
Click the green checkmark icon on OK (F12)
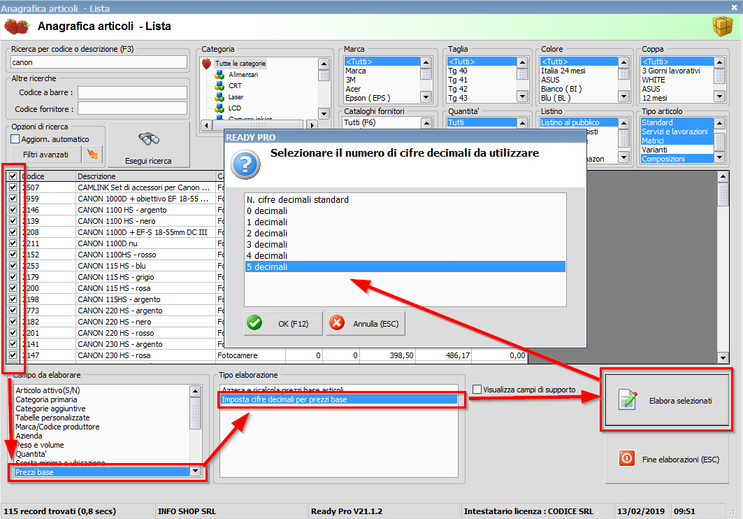coord(254,323)
